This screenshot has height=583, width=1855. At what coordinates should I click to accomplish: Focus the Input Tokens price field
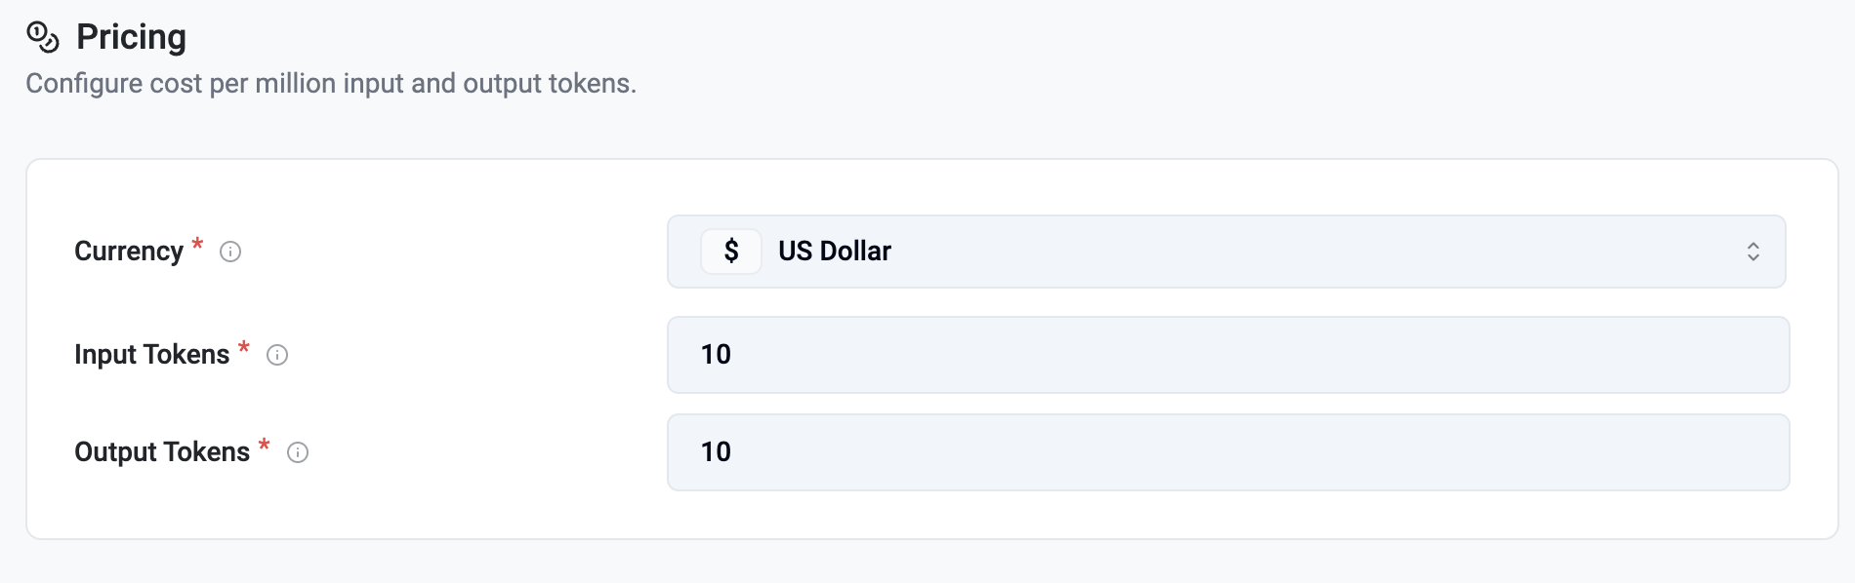pyautogui.click(x=1227, y=355)
